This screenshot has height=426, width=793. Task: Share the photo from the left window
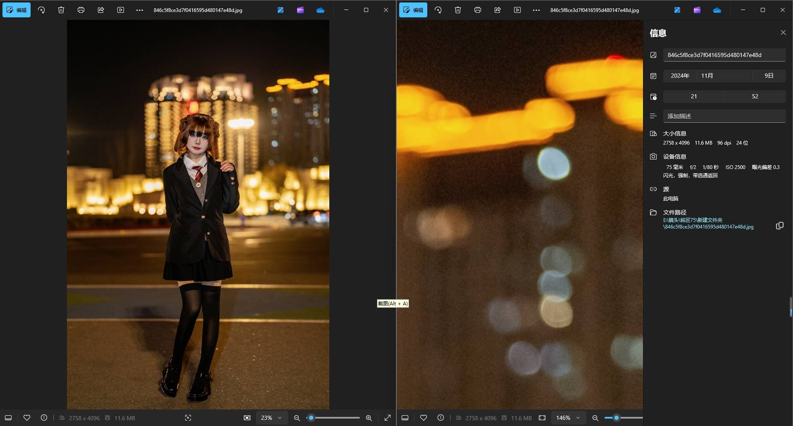(x=101, y=10)
